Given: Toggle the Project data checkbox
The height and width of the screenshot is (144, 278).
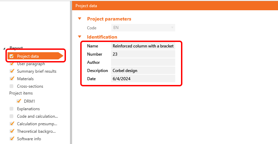Looking at the screenshot, I should [12, 56].
